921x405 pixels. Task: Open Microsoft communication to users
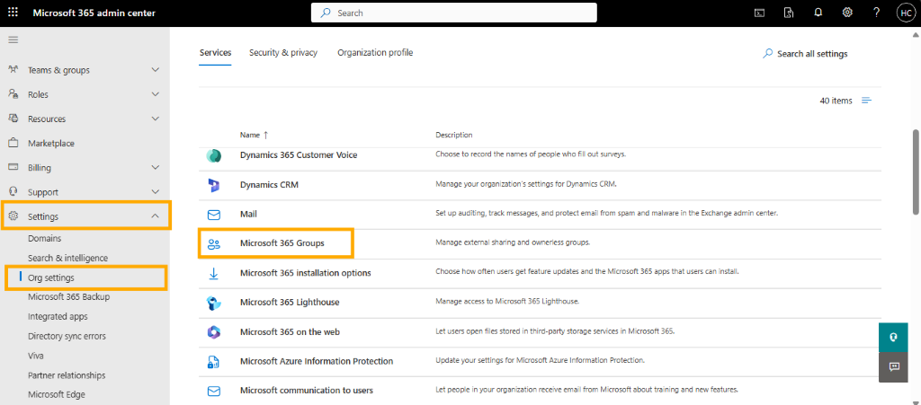[x=307, y=391]
